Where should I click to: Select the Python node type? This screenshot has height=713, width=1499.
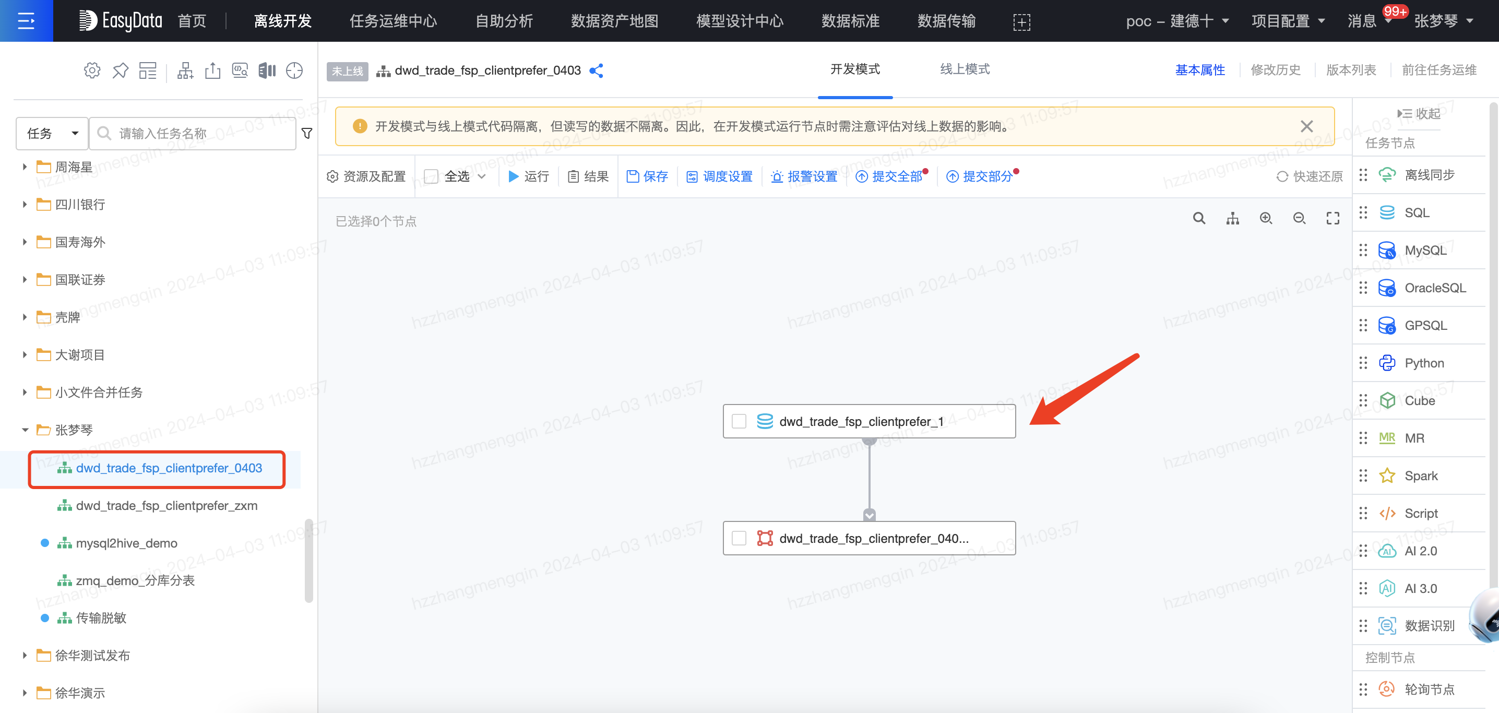1419,363
